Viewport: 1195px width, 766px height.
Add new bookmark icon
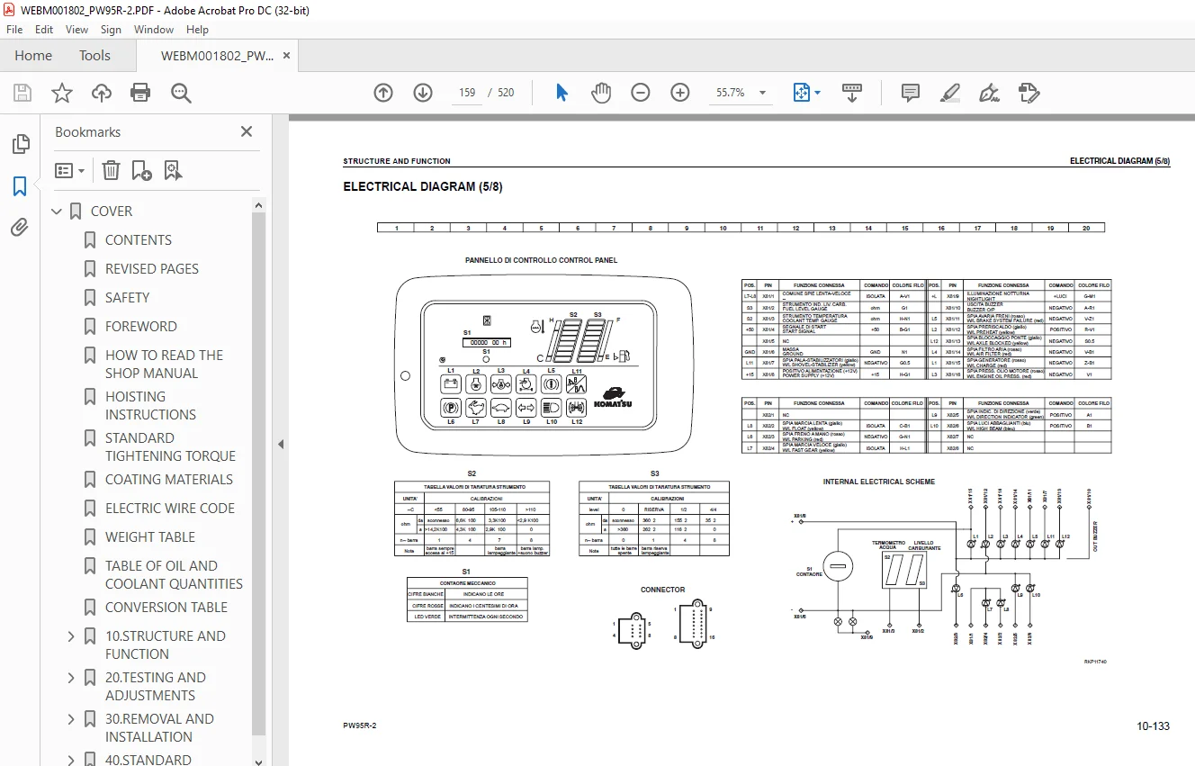click(142, 170)
